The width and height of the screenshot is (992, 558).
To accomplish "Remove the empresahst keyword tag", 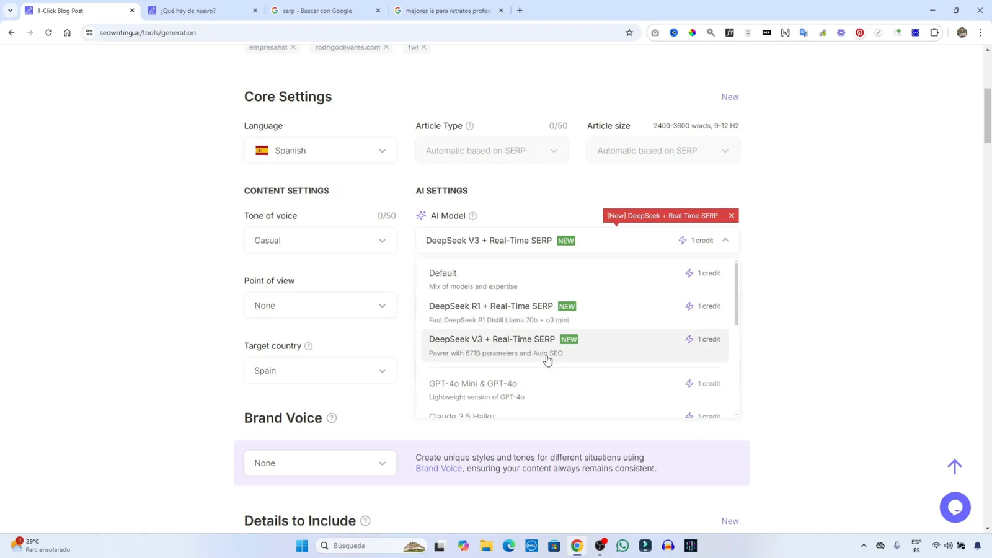I will click(293, 46).
